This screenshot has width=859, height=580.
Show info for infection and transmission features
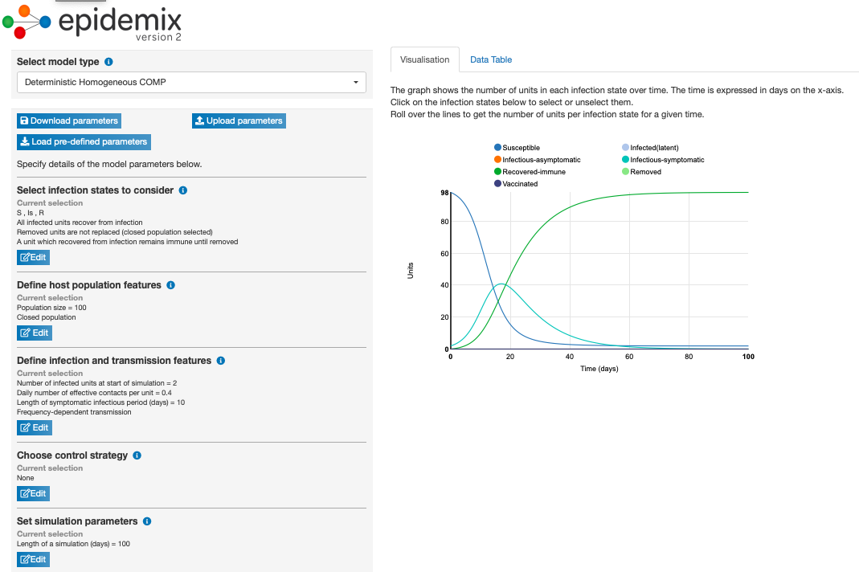coord(221,361)
